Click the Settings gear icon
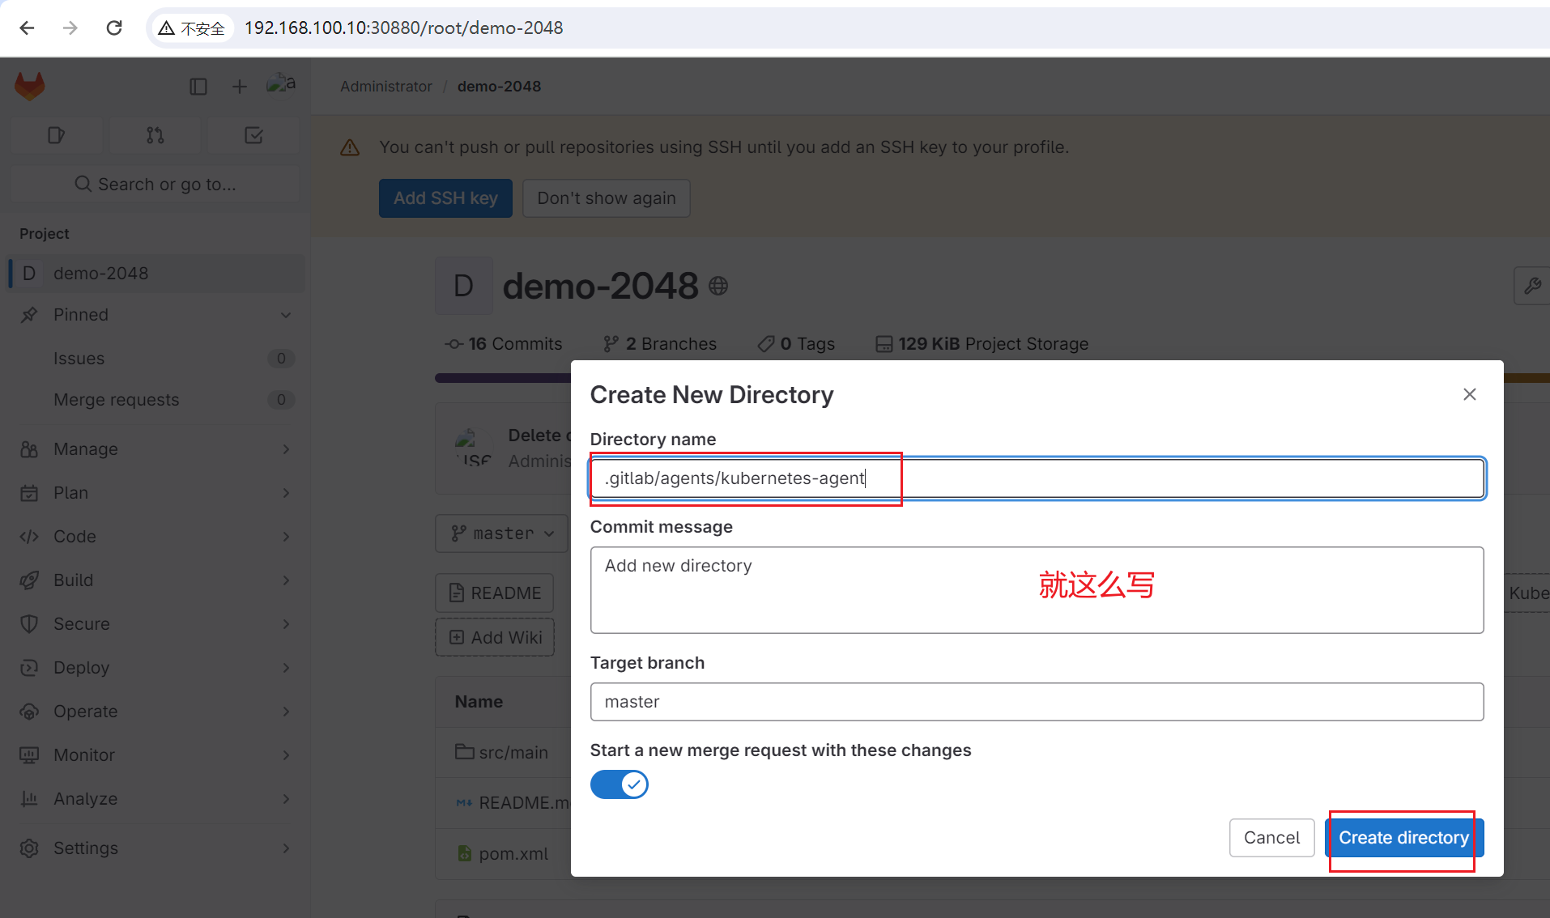Viewport: 1550px width, 918px height. coord(29,848)
